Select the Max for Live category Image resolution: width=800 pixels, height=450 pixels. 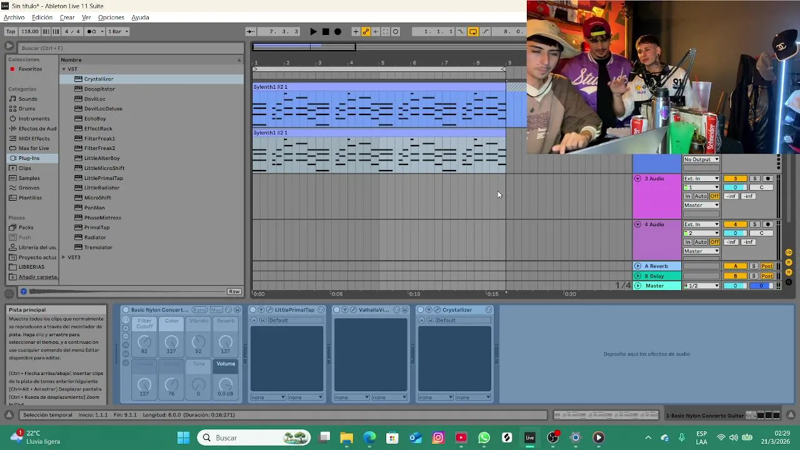(x=34, y=148)
